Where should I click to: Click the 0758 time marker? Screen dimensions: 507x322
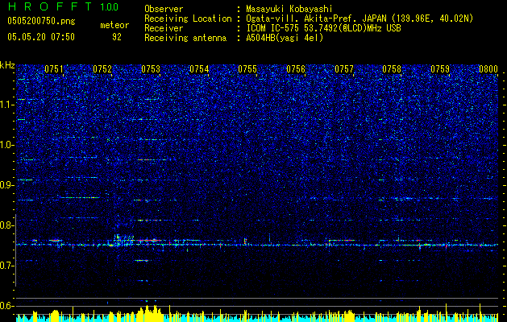(392, 69)
